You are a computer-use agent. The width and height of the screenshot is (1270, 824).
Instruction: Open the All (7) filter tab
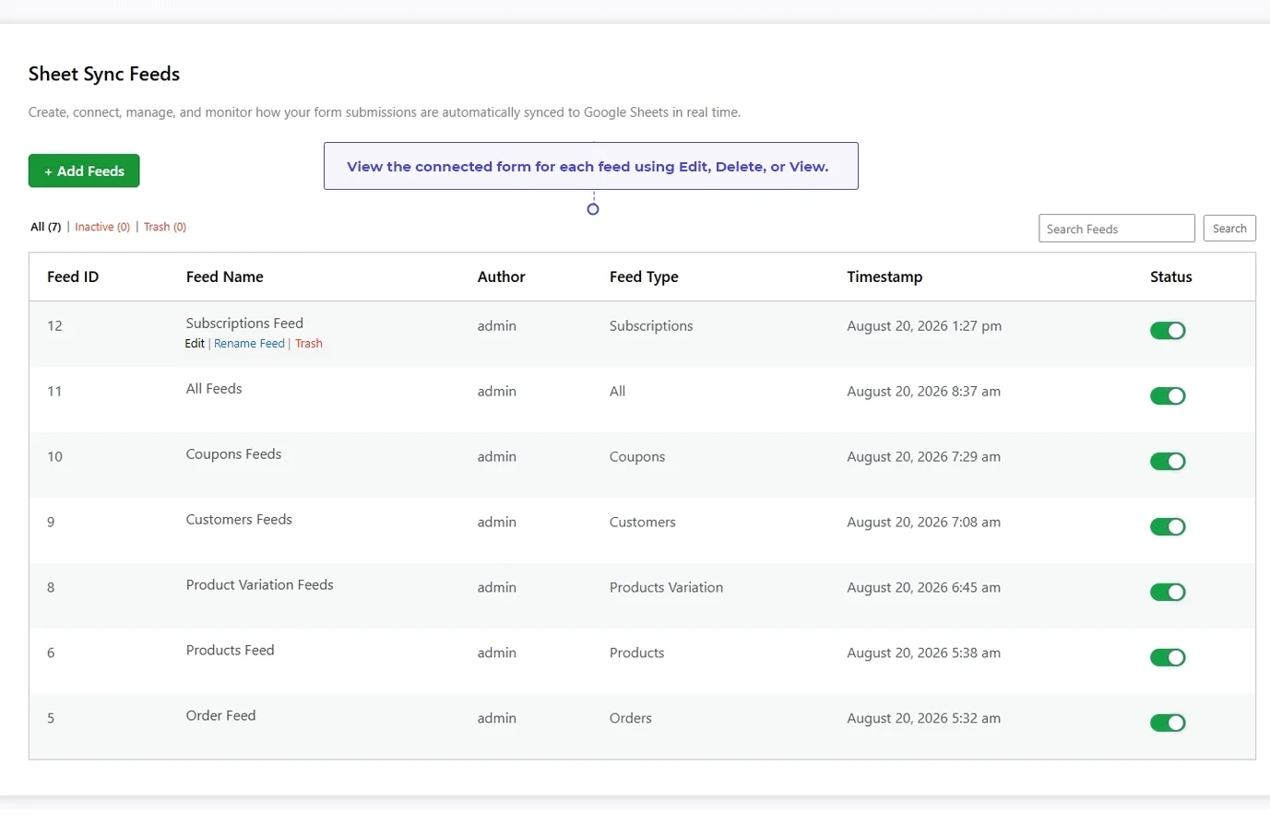tap(45, 227)
